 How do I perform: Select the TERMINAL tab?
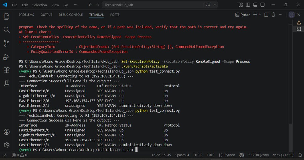[x=97, y=15]
